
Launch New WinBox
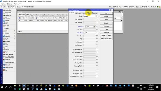pos(9,67)
